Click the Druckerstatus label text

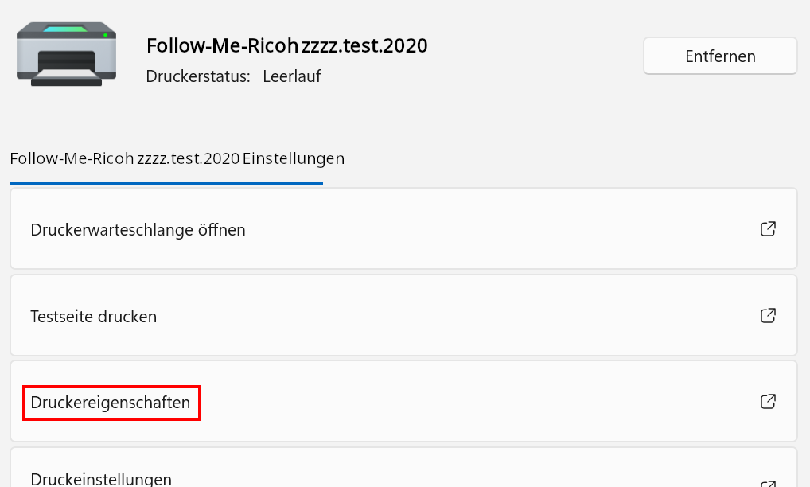click(198, 76)
